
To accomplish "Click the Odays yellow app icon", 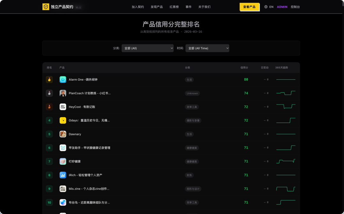I will pyautogui.click(x=63, y=120).
